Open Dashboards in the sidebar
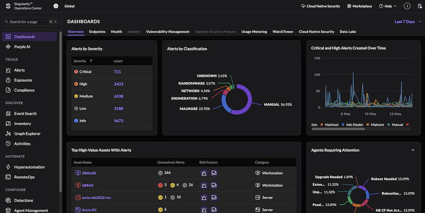This screenshot has height=213, width=425. [29, 36]
